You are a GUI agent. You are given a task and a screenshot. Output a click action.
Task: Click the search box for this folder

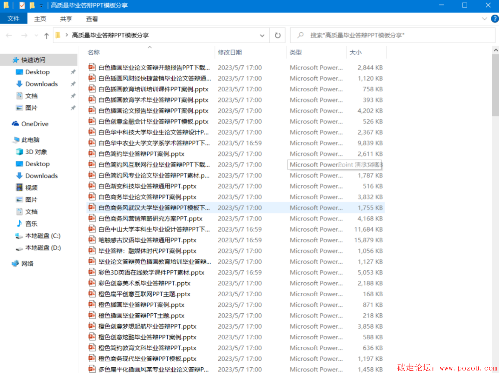(393, 35)
